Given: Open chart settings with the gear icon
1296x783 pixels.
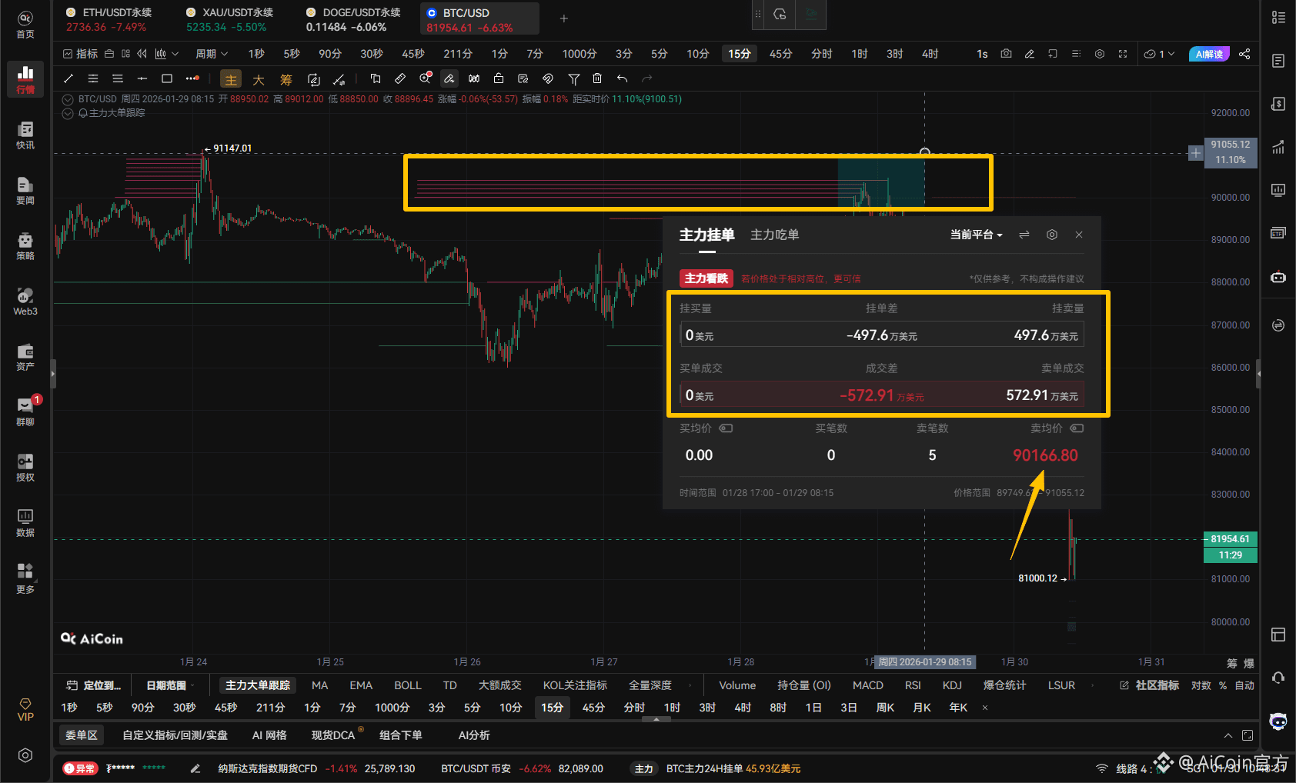Looking at the screenshot, I should (1099, 54).
